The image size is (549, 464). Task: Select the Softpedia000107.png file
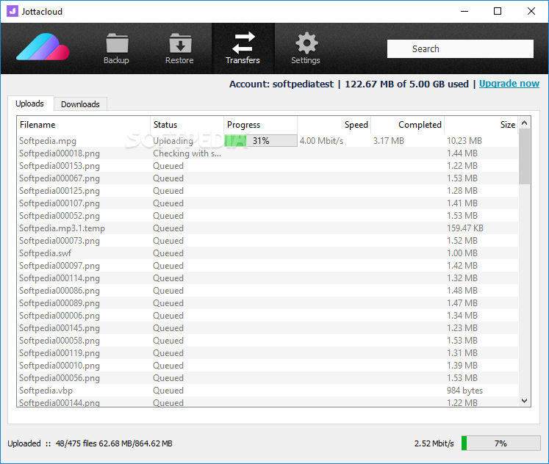point(60,203)
